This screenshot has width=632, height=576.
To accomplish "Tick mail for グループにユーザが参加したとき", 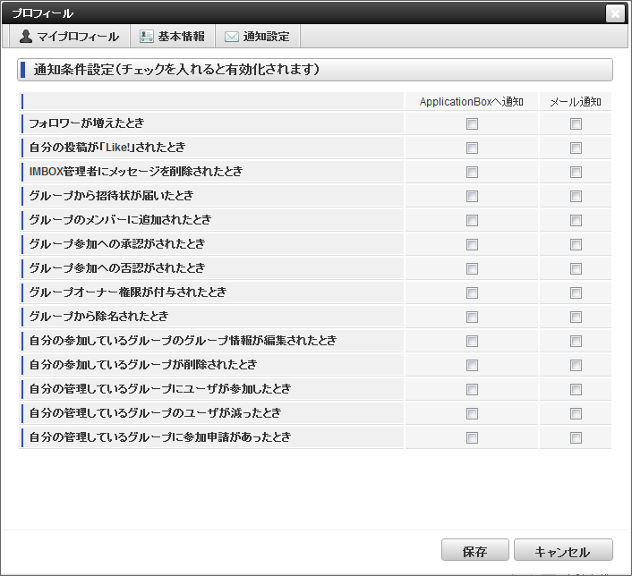I will 576,389.
